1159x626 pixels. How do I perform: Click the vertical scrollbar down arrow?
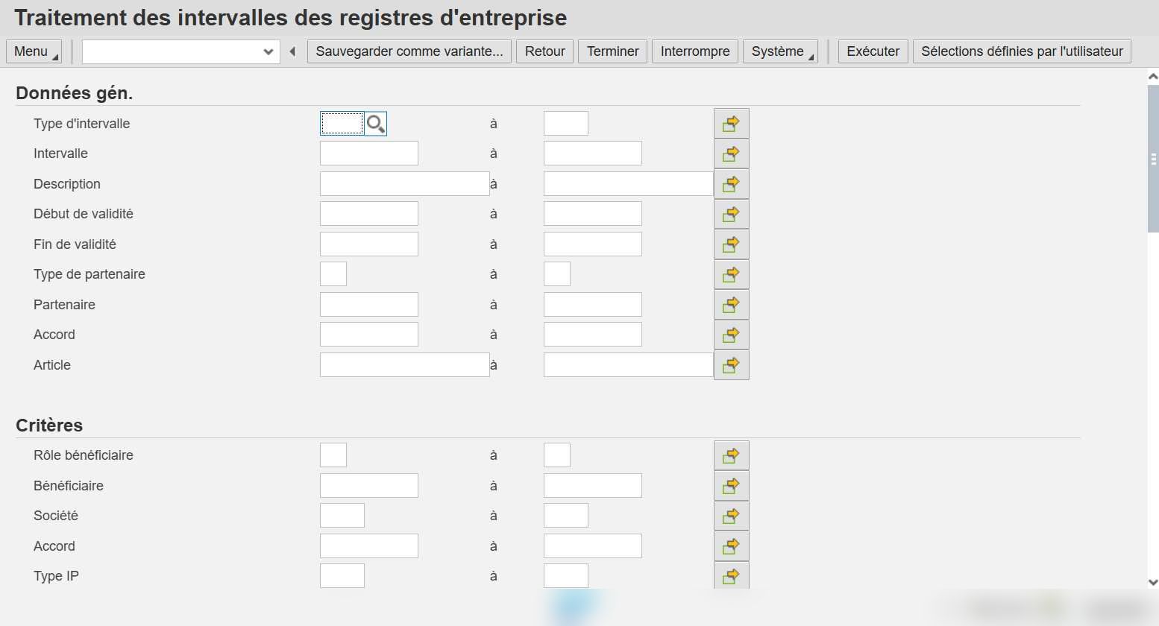(x=1153, y=583)
